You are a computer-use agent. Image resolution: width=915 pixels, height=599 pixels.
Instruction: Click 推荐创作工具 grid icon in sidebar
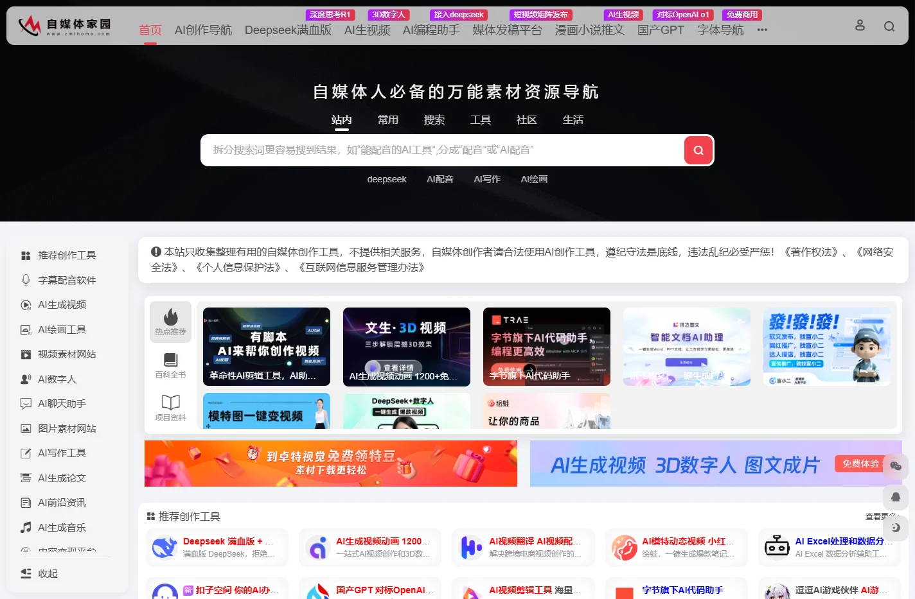coord(26,256)
